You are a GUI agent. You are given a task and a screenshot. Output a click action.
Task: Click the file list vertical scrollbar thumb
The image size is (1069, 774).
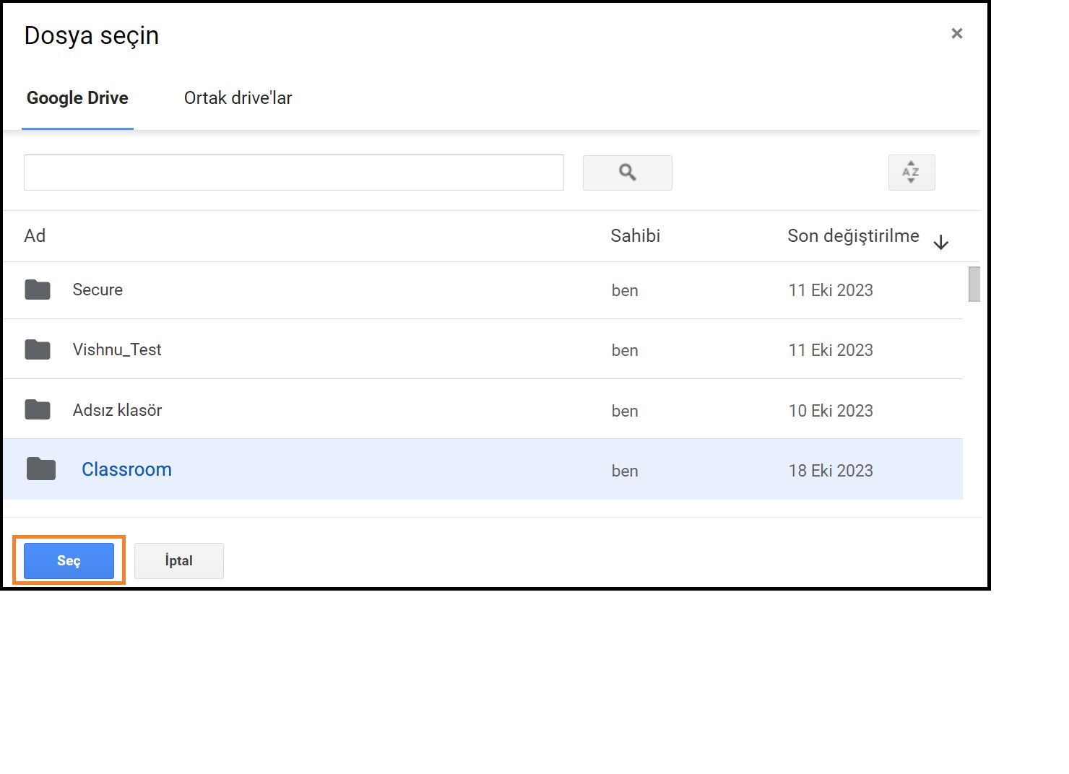coord(974,284)
